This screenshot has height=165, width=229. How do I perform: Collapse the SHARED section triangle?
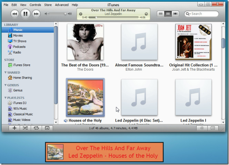coord(6,72)
